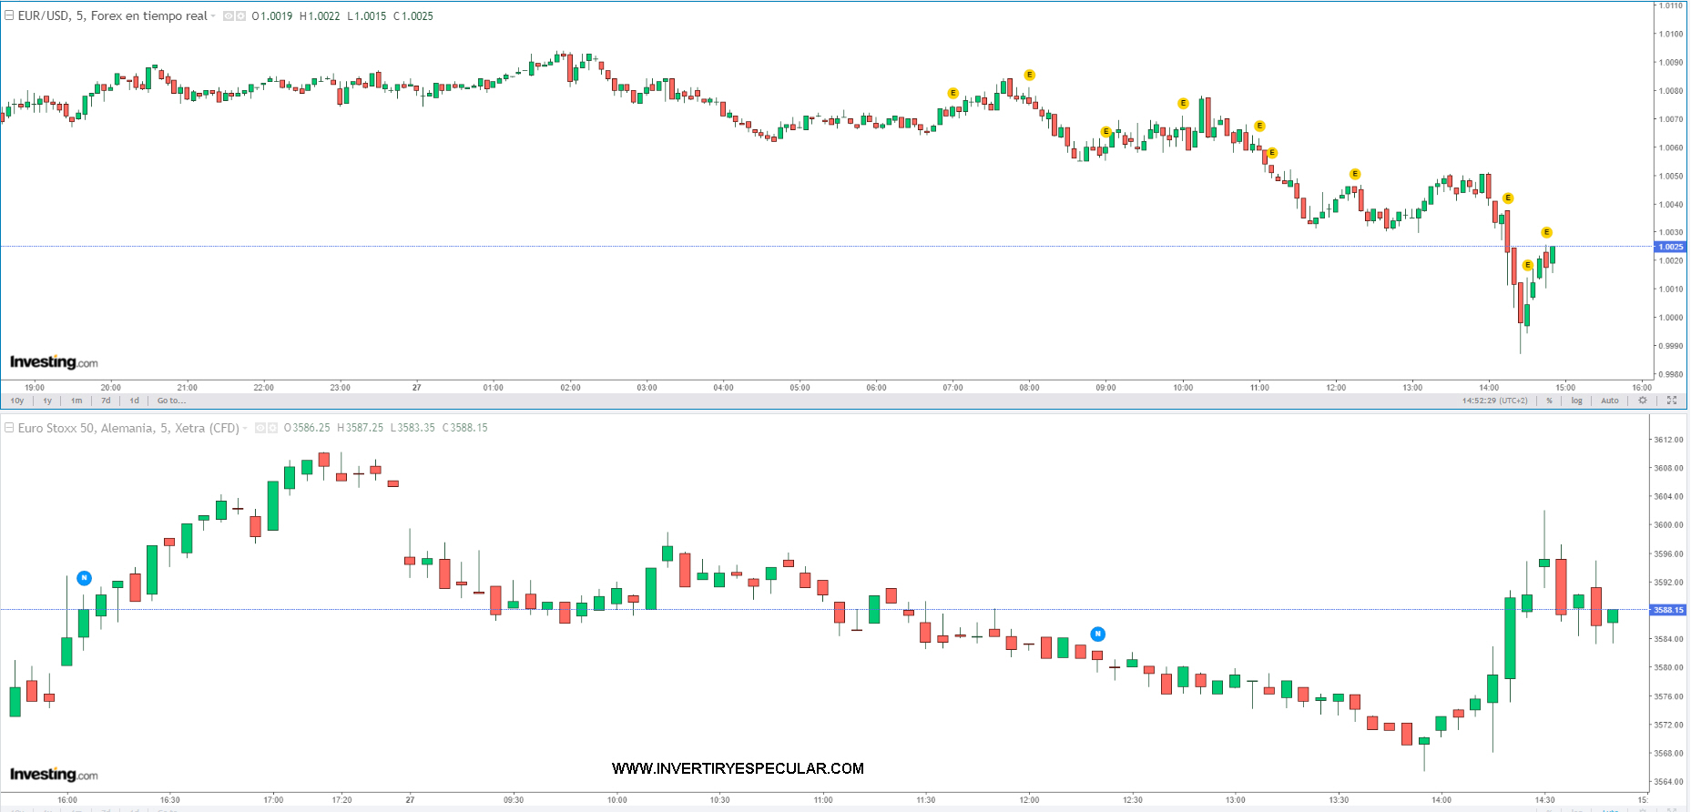
Task: Click yellow E event marker near 08:00
Action: pyautogui.click(x=1029, y=76)
